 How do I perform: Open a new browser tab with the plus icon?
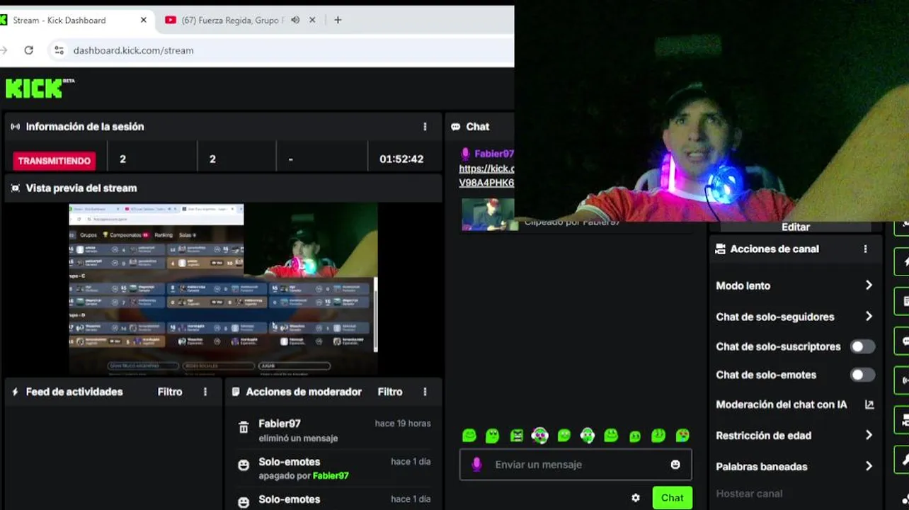[338, 20]
